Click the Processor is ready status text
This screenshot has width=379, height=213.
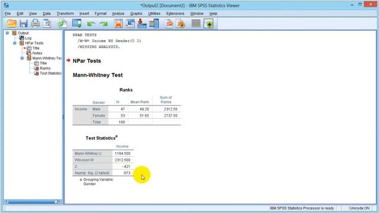pos(302,208)
